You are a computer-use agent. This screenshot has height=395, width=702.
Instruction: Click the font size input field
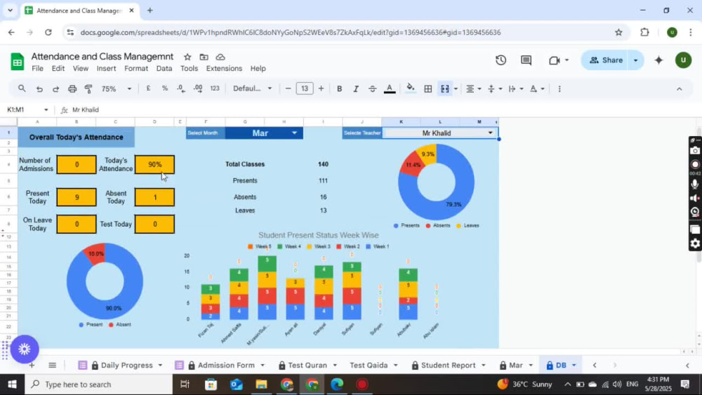[305, 88]
